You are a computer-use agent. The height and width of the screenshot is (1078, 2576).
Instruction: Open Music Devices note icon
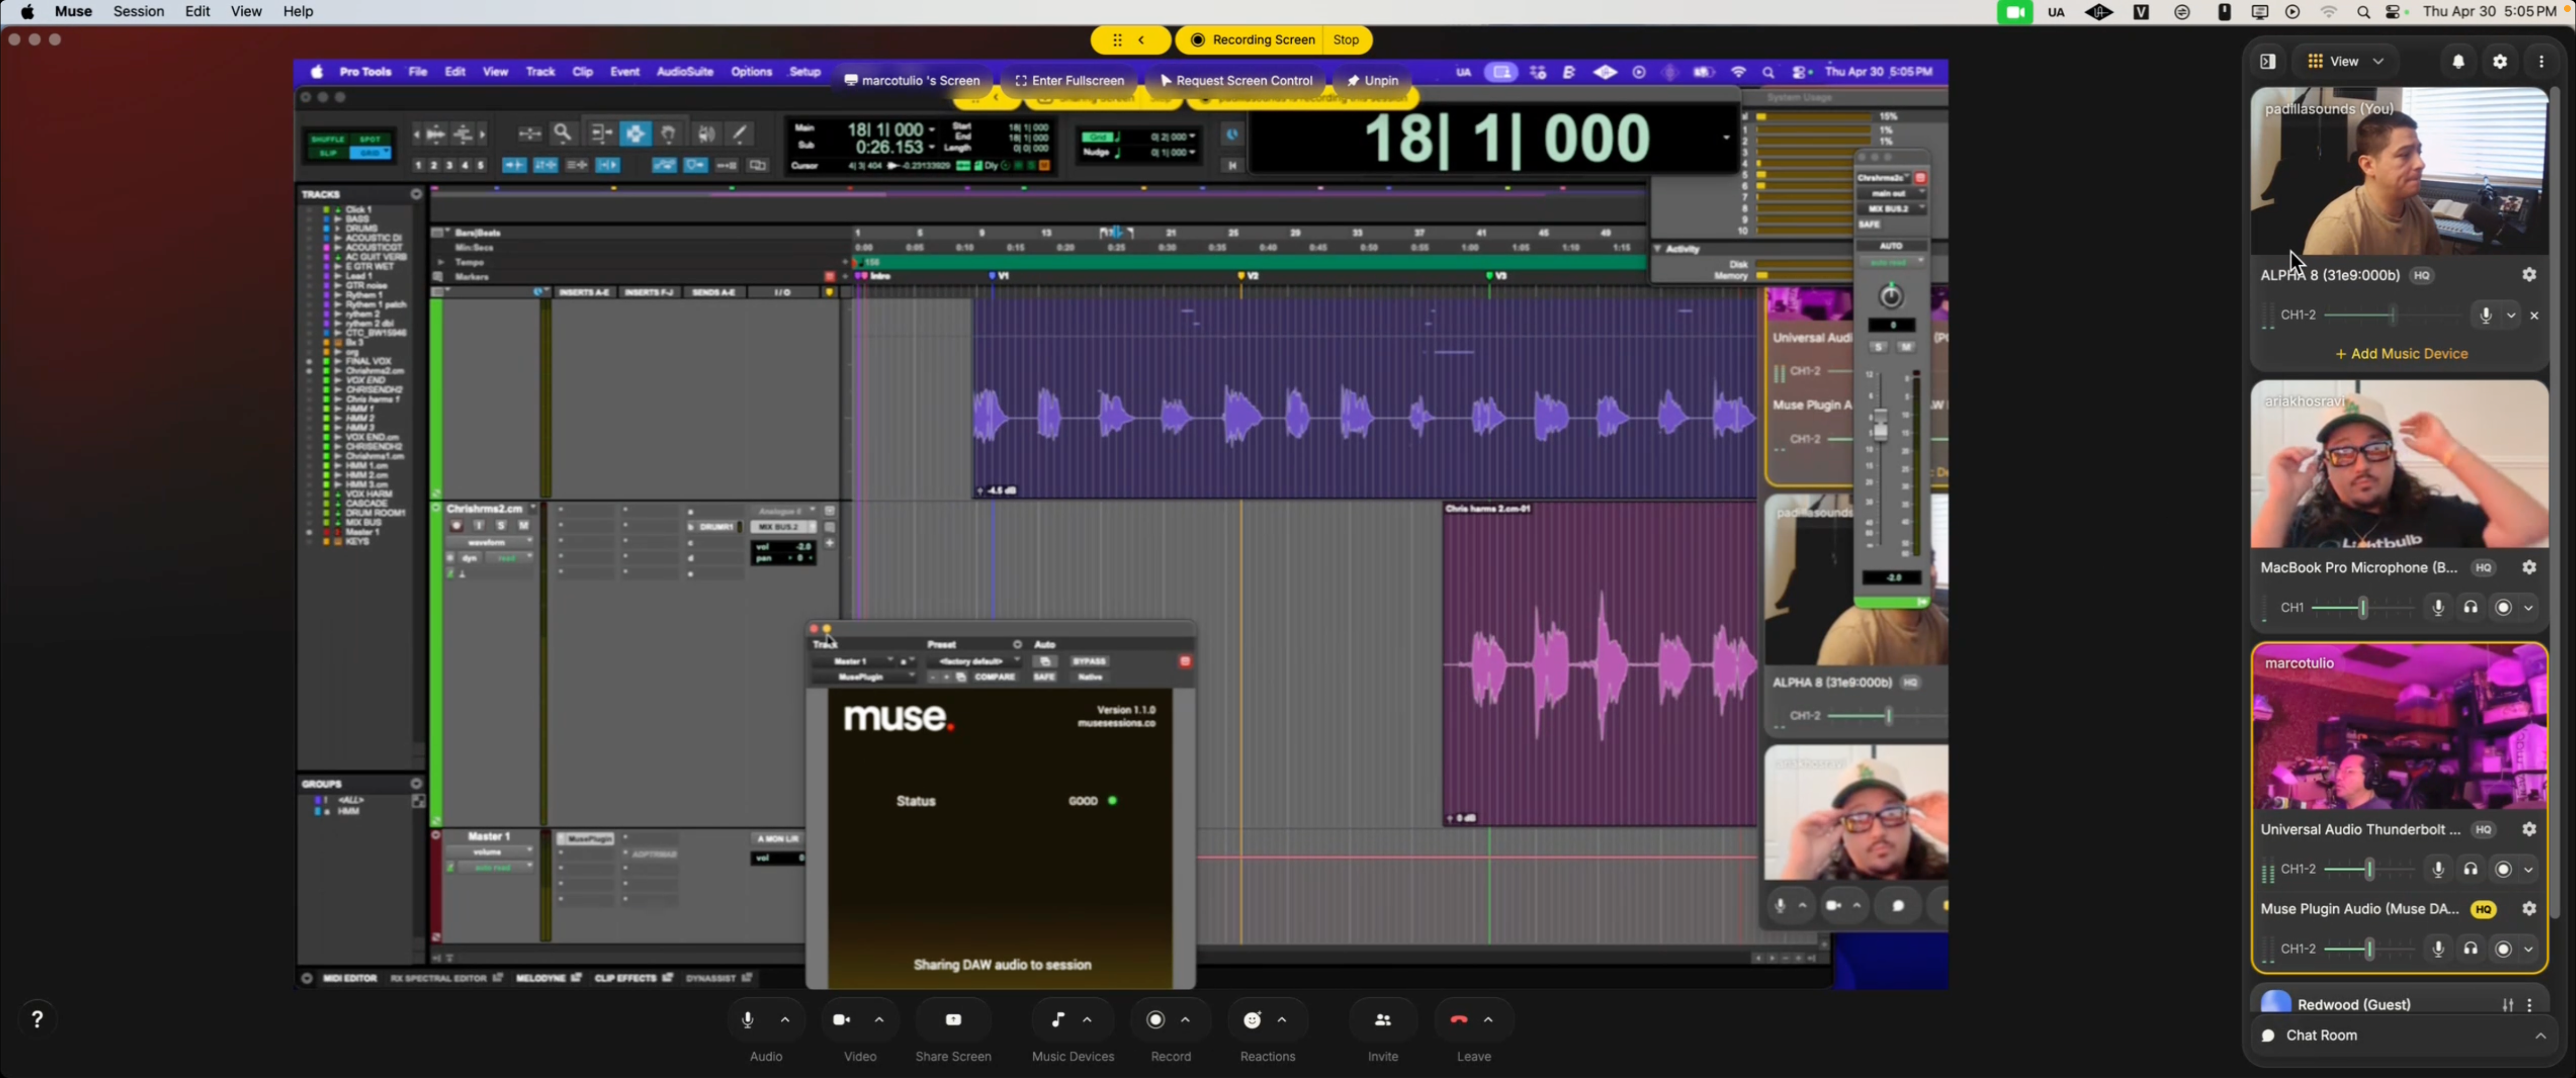(1057, 1019)
